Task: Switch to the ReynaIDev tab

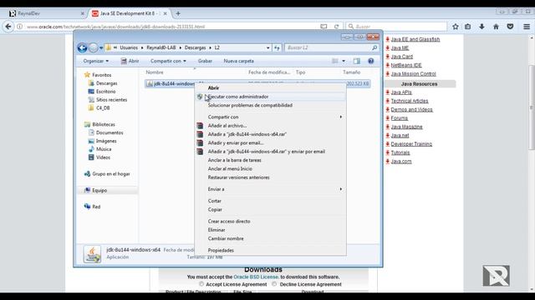Action: pos(46,13)
